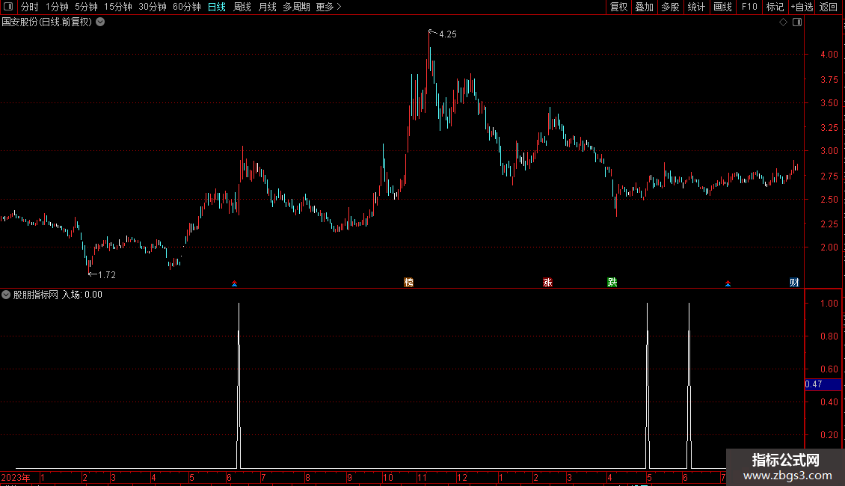Image resolution: width=845 pixels, height=486 pixels.
Task: Select the 60分钟 period tab
Action: pos(186,7)
